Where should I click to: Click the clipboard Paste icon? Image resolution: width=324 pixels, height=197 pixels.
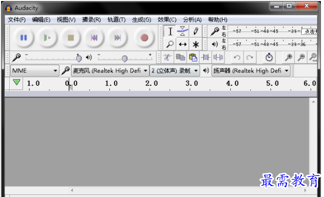click(193, 57)
